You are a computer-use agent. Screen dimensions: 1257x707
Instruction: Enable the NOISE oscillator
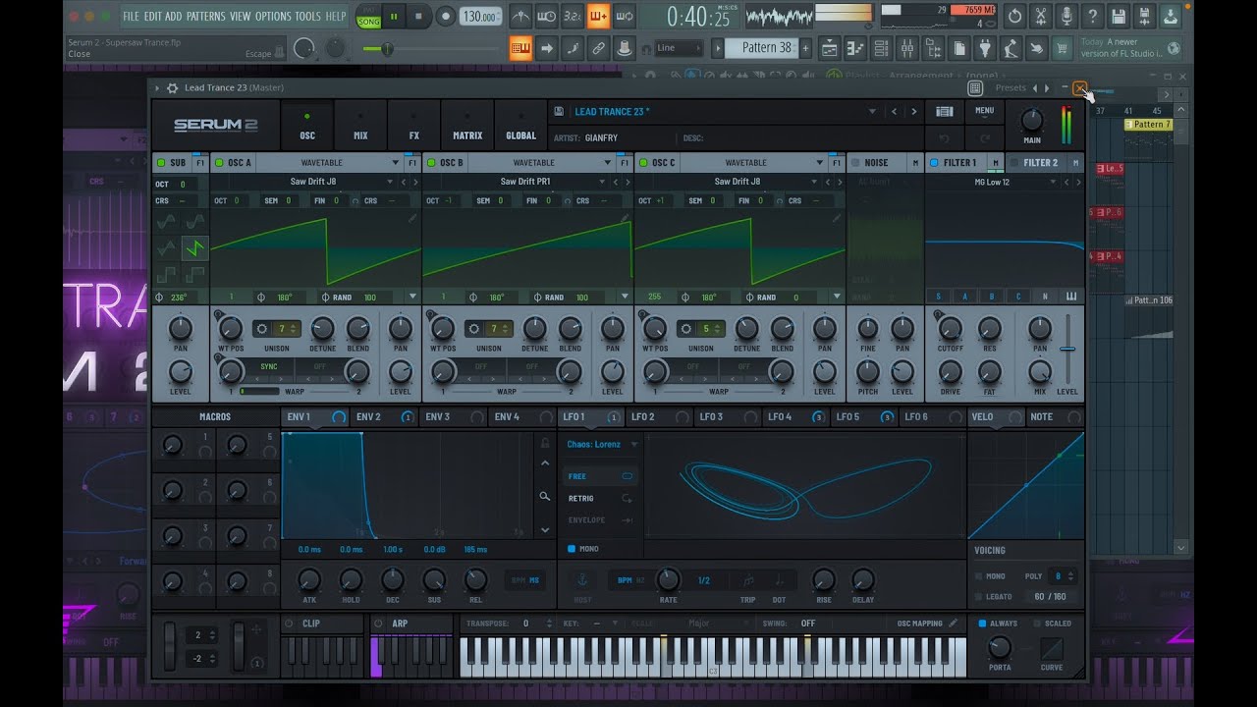tap(854, 163)
